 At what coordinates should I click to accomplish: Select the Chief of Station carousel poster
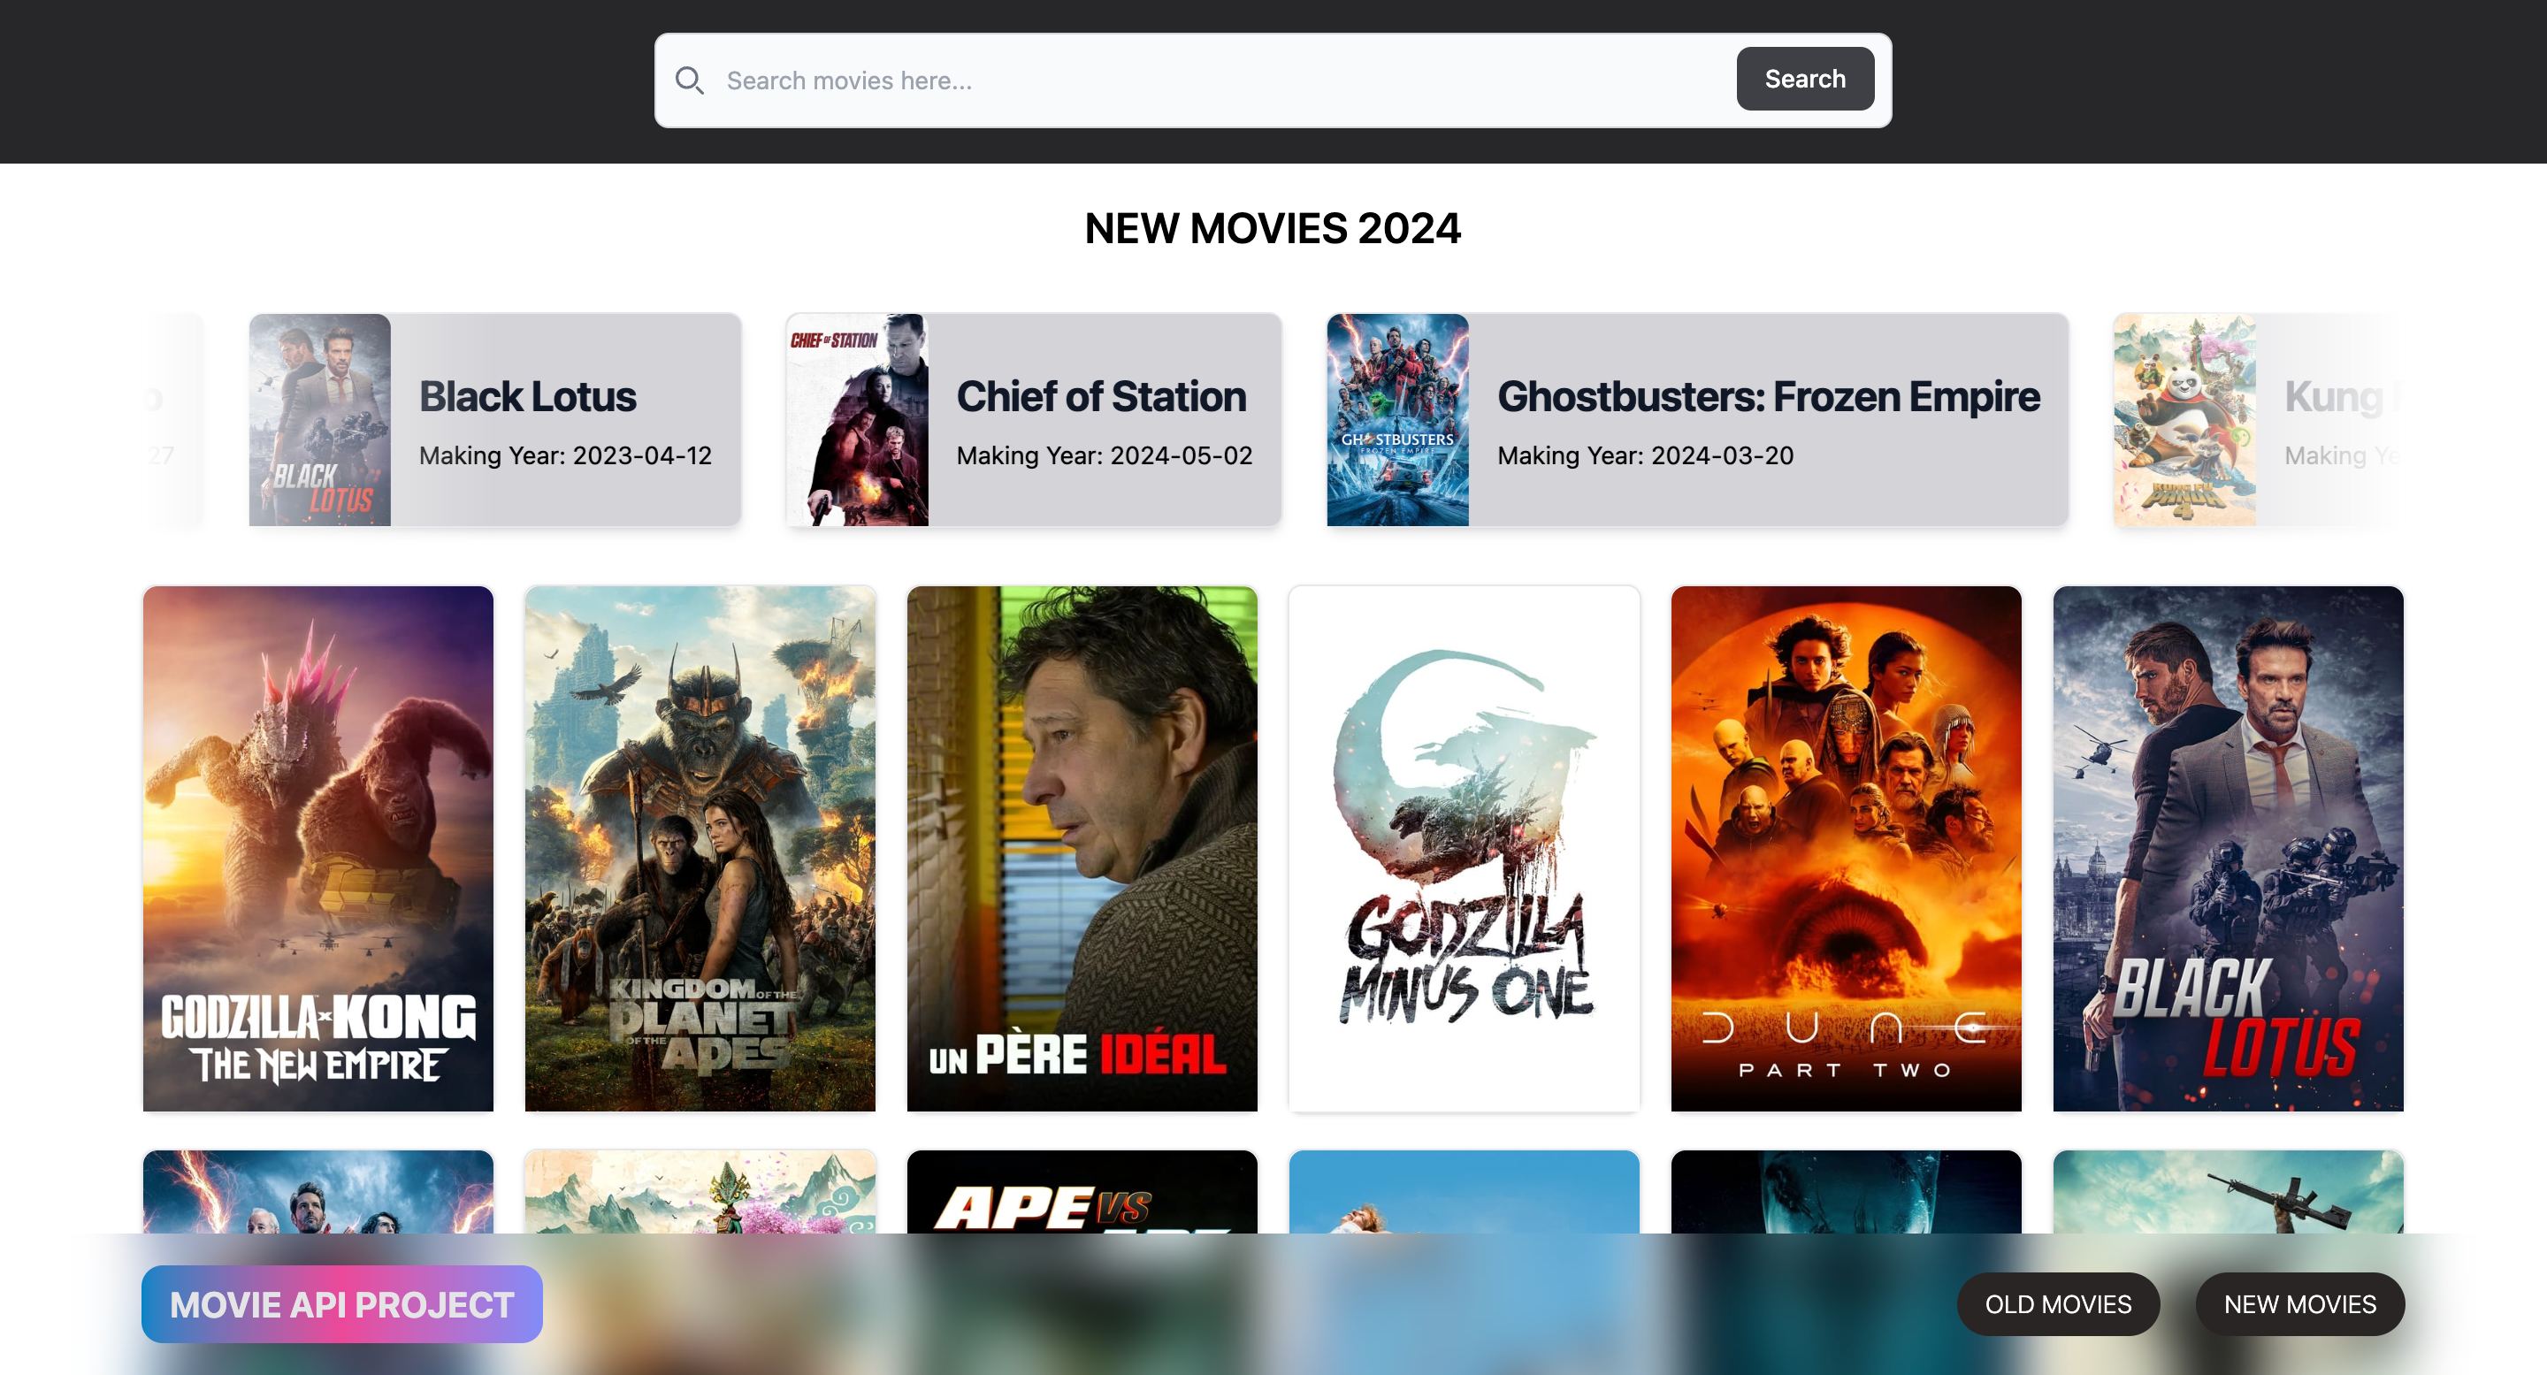pos(857,419)
